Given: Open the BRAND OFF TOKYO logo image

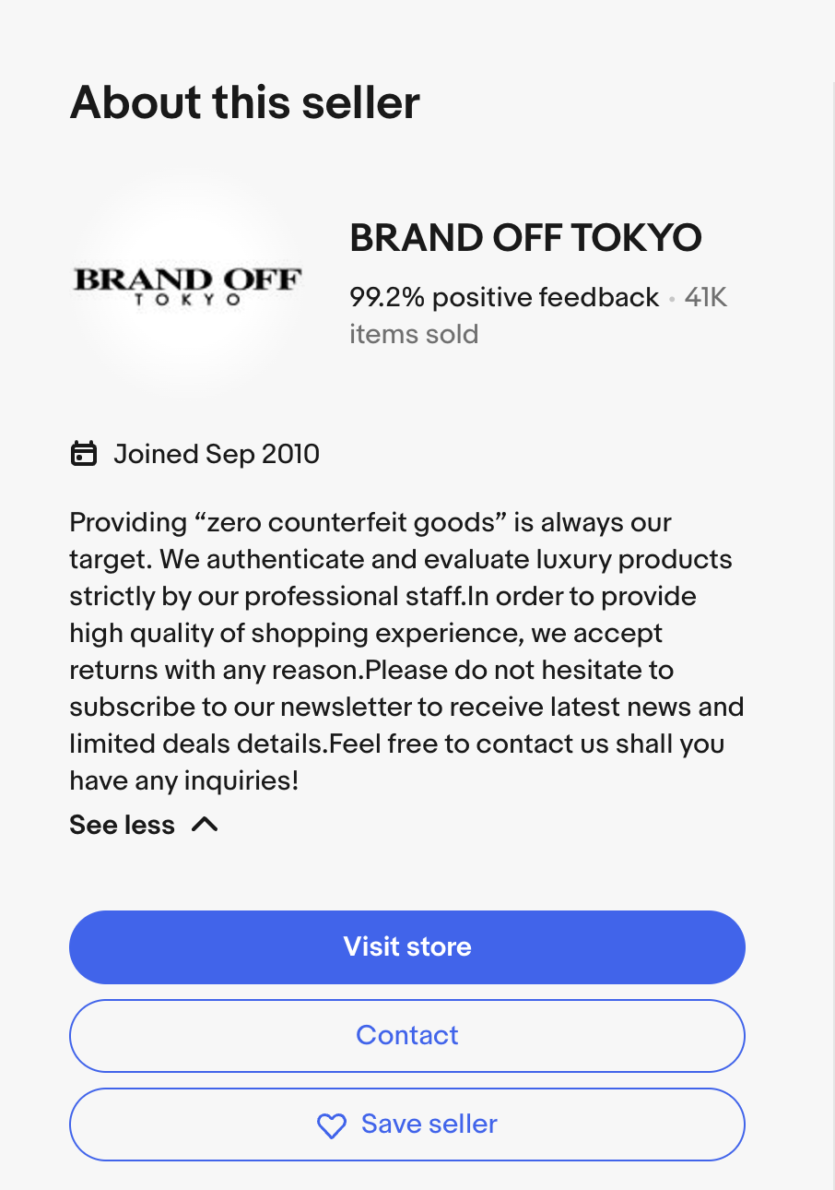Looking at the screenshot, I should (x=187, y=287).
